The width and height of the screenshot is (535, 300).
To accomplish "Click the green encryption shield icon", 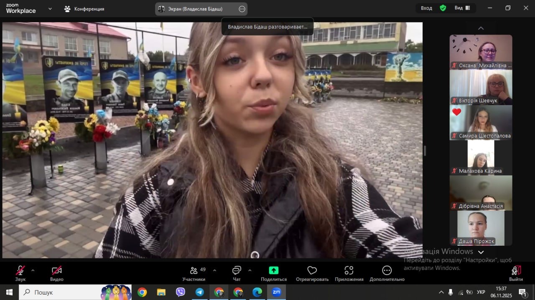I will click(x=443, y=8).
